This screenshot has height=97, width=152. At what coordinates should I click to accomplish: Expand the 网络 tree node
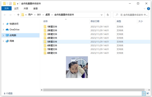(x=3, y=41)
